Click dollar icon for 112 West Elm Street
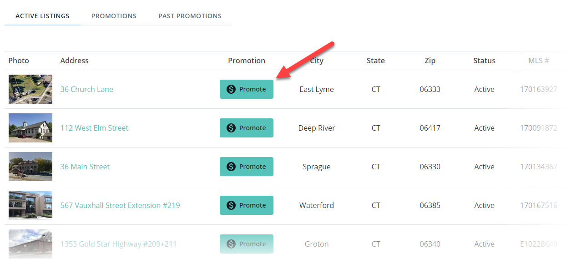 (x=231, y=128)
